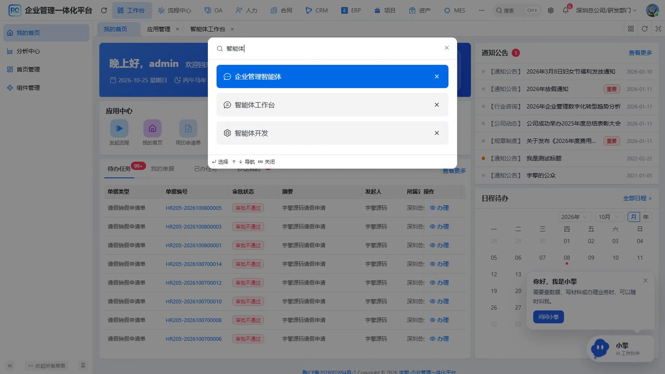
Task: Click 收起所有菜单 button
Action: pos(47,366)
